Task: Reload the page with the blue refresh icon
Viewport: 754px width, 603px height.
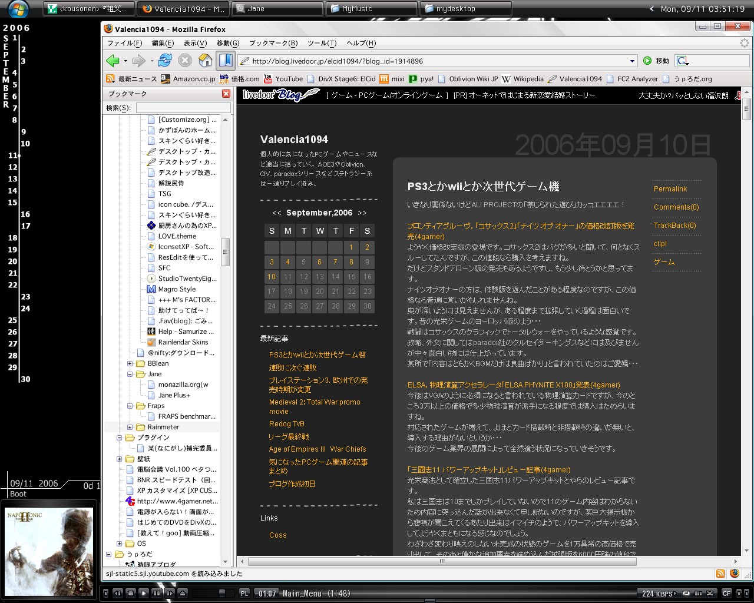Action: pyautogui.click(x=165, y=61)
